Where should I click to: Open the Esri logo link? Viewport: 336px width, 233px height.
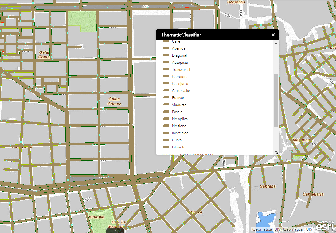(x=325, y=226)
